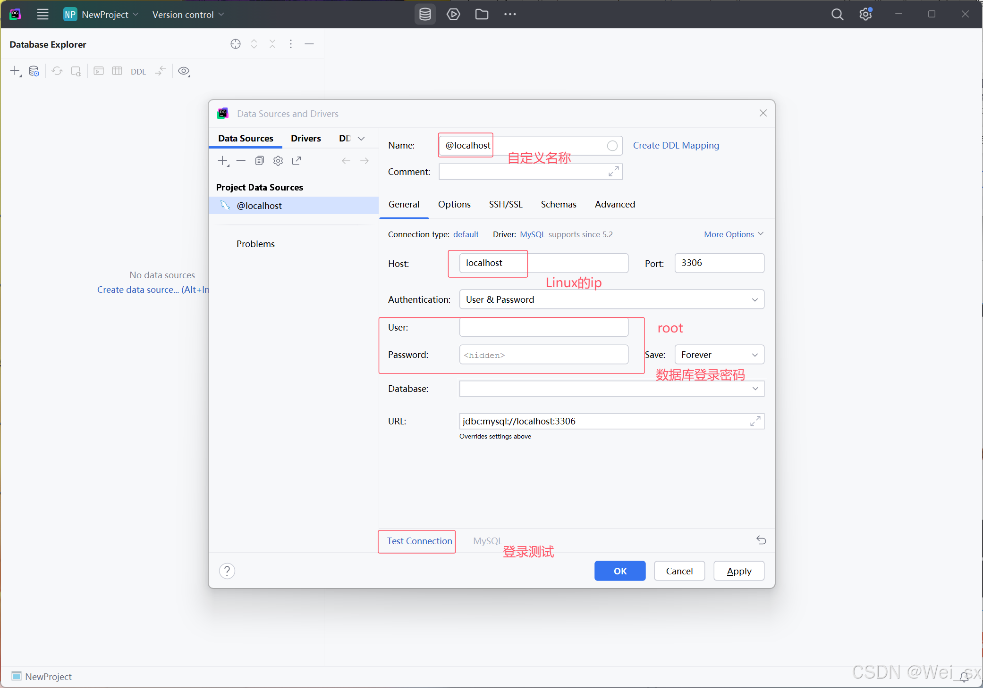Click the Data Source Properties icon in explorer
The width and height of the screenshot is (983, 688).
(x=34, y=71)
